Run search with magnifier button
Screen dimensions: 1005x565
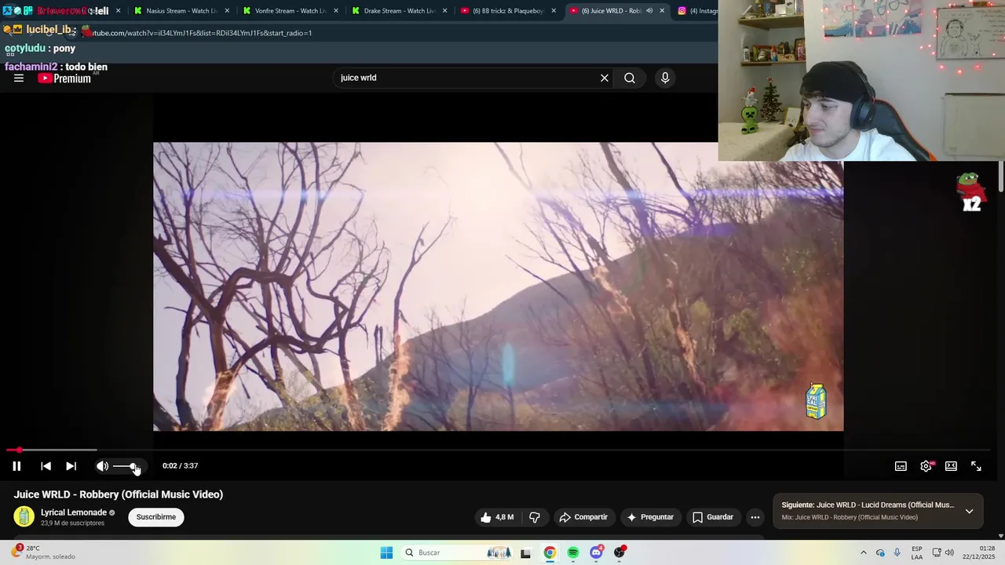630,78
